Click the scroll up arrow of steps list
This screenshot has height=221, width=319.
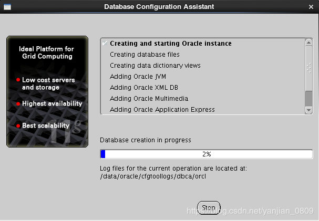tap(308, 43)
